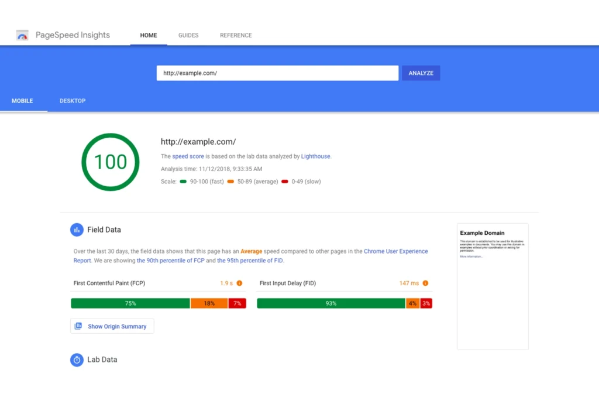Image resolution: width=599 pixels, height=400 pixels.
Task: Follow the speed score link
Action: coord(188,156)
